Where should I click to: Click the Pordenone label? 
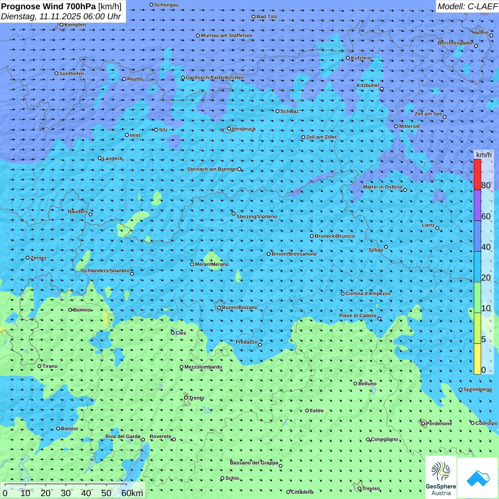(x=439, y=423)
